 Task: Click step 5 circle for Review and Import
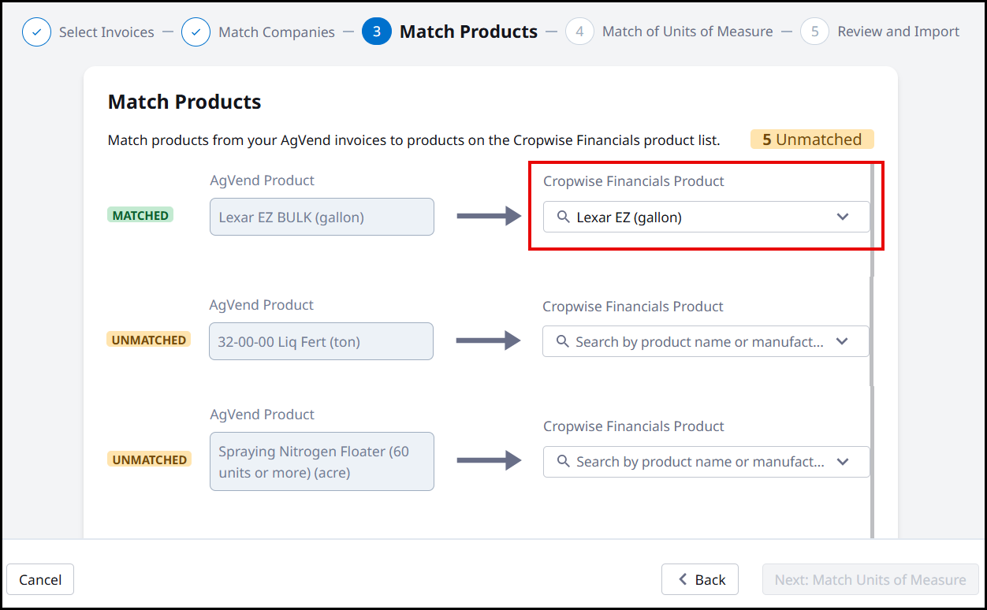pos(814,32)
